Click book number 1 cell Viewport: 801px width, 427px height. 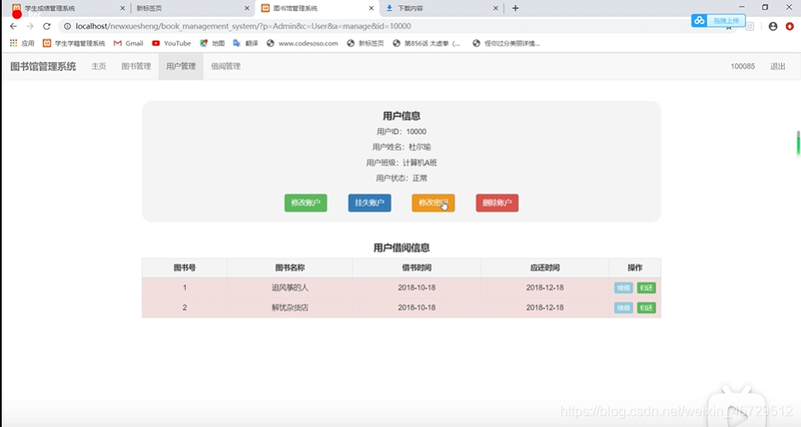(x=184, y=288)
